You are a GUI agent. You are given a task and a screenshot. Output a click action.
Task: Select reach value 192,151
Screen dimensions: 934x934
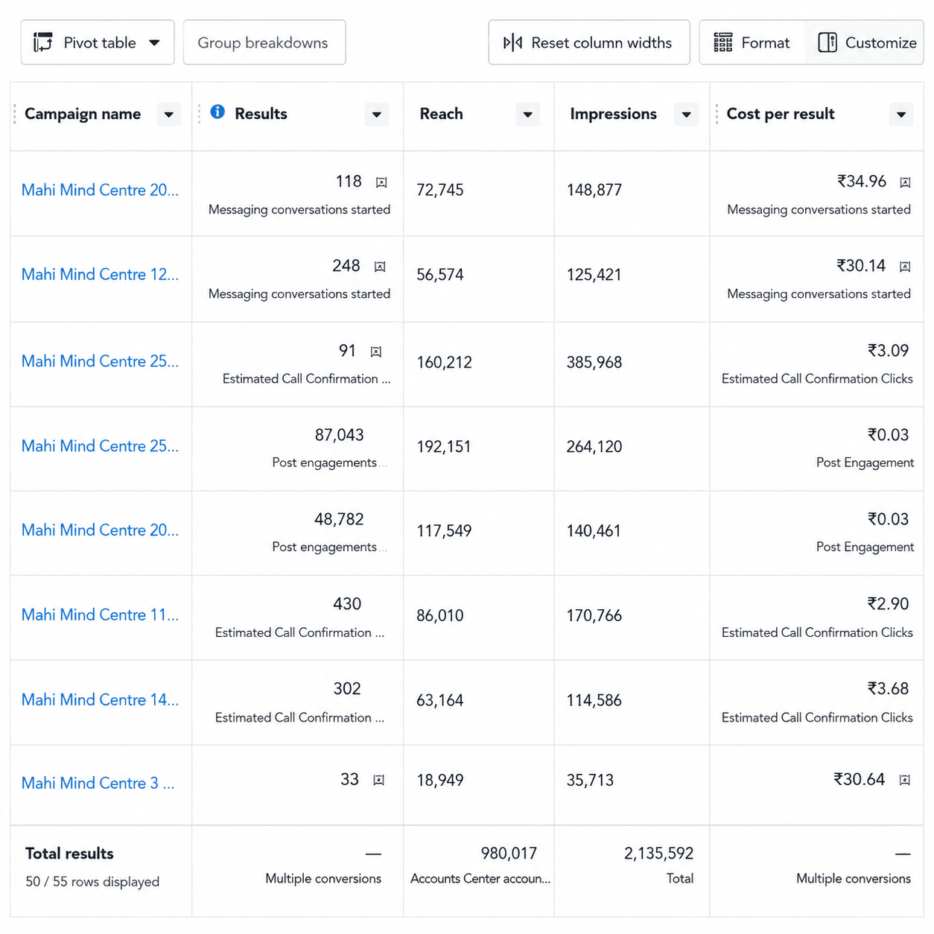(x=444, y=446)
